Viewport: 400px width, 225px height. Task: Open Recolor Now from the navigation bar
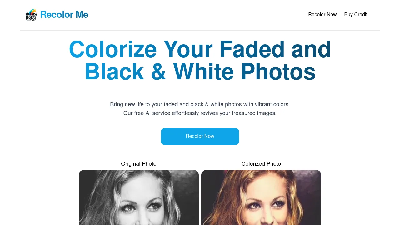[x=322, y=15]
